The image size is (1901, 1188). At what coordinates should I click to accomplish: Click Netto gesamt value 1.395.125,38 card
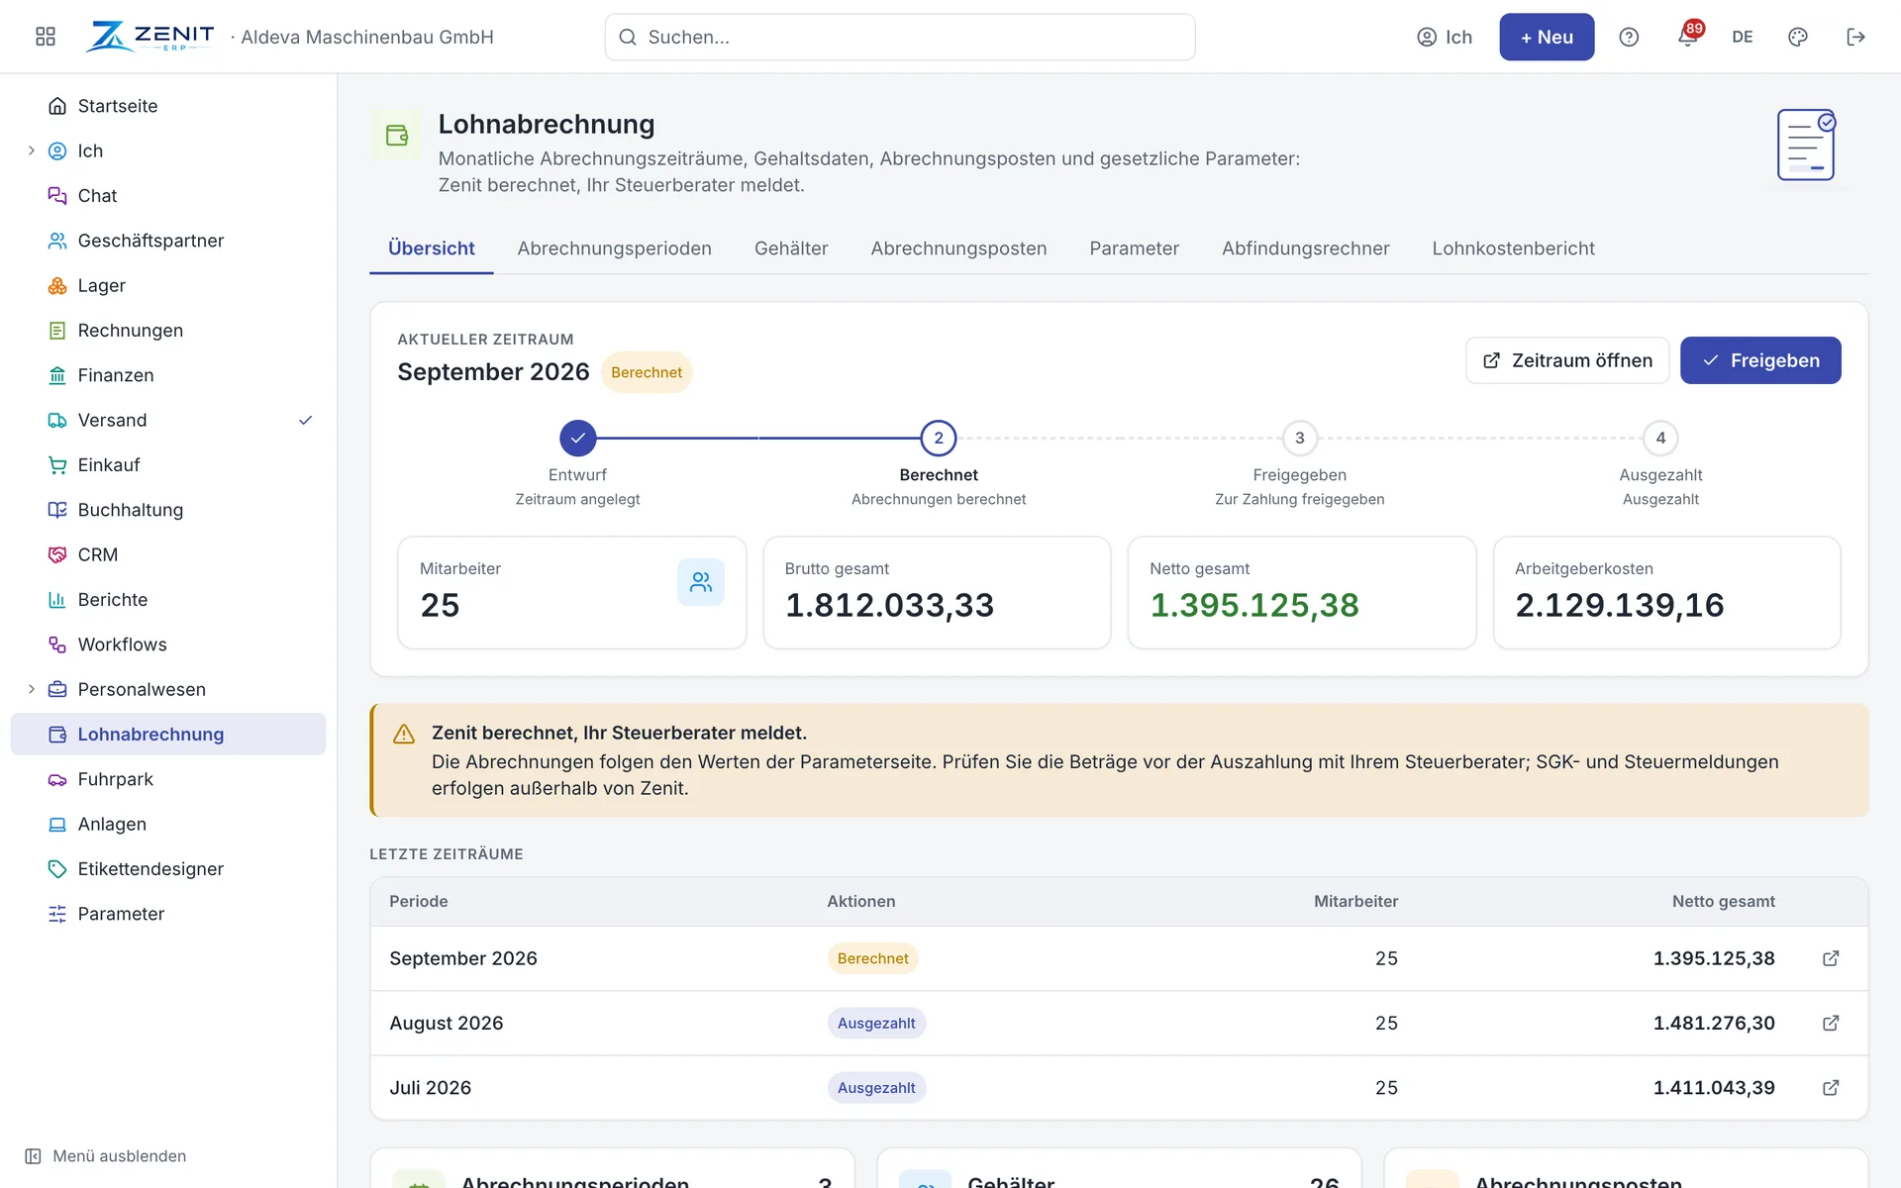pyautogui.click(x=1302, y=592)
